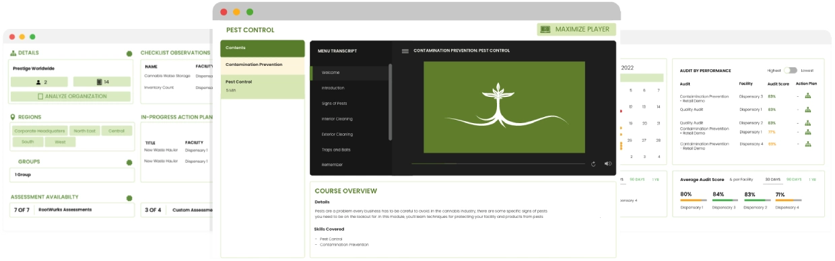Click the green dot beside Assessment Availability
Image resolution: width=835 pixels, height=261 pixels.
point(129,198)
